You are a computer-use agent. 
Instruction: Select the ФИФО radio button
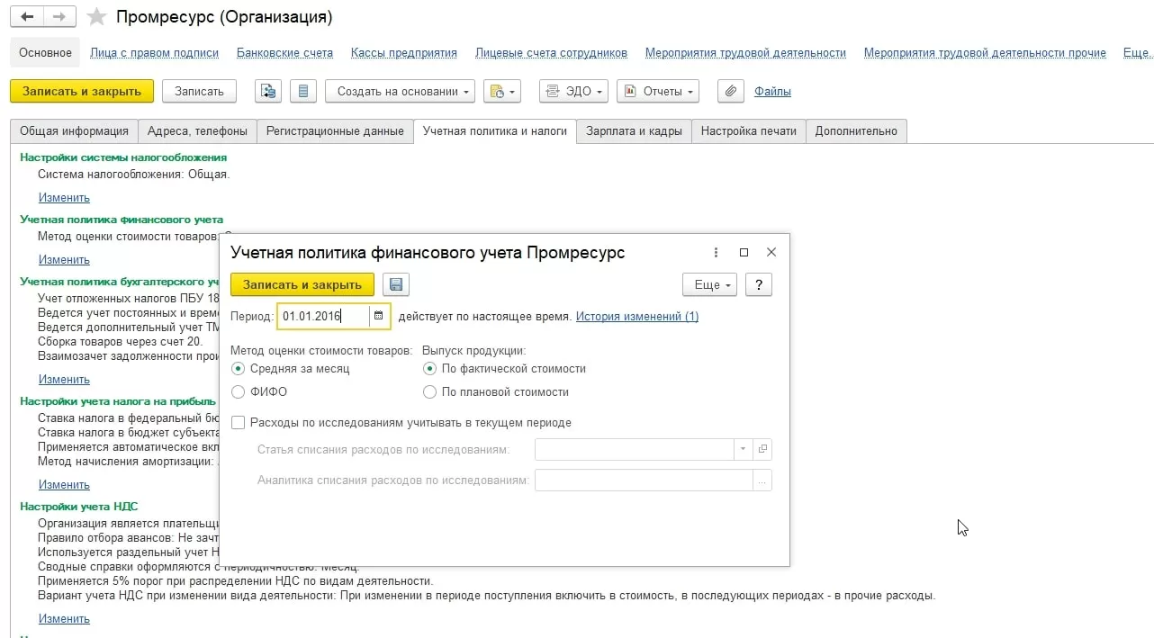coord(238,392)
